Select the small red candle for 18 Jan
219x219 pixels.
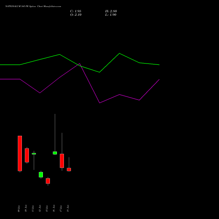[x=69, y=170]
